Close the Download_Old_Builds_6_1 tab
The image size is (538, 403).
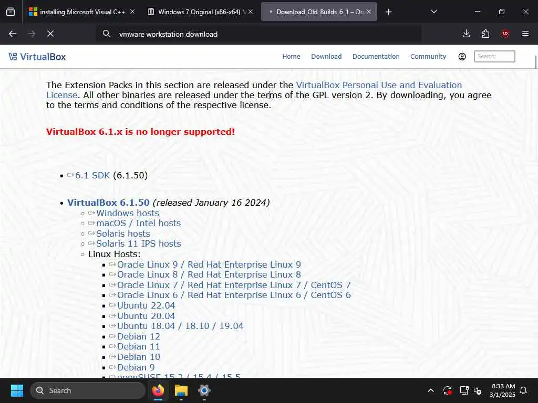point(369,12)
